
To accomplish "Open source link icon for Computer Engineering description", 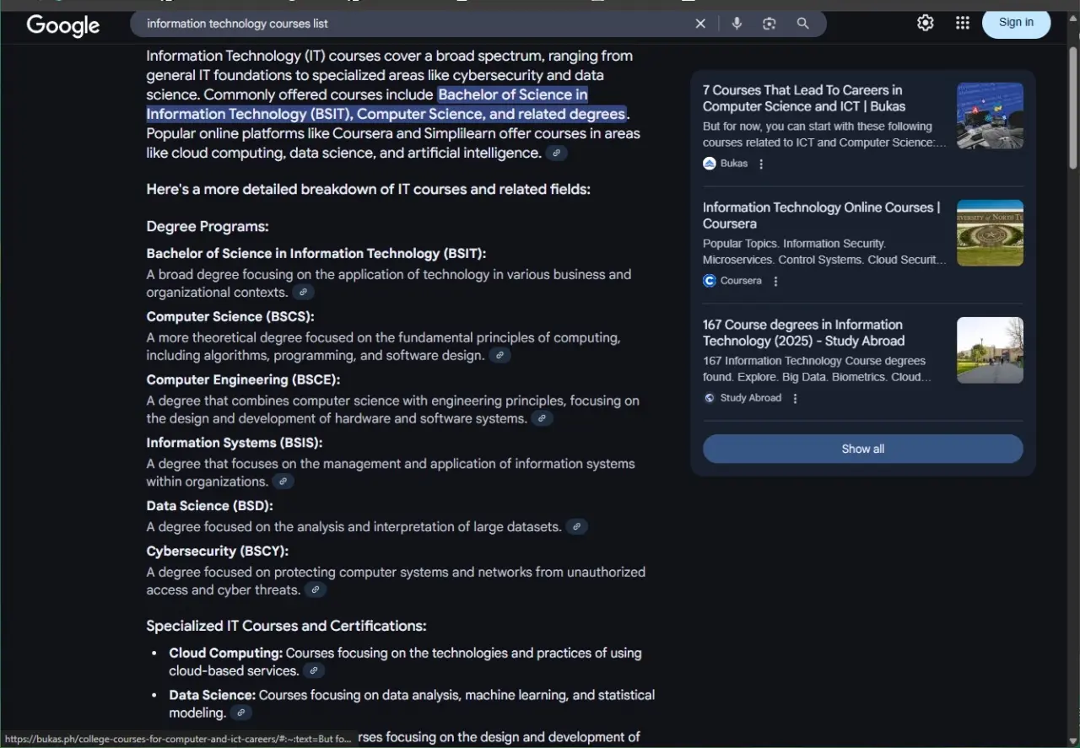I will [543, 419].
